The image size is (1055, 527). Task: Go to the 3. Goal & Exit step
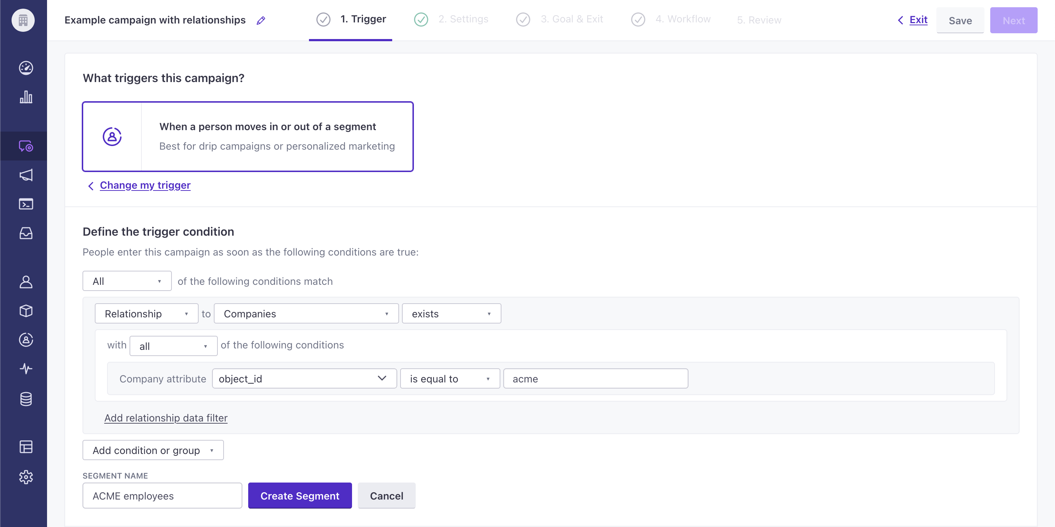click(572, 19)
